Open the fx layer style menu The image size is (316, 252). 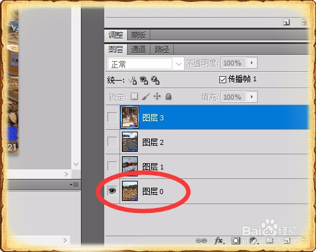pyautogui.click(x=219, y=241)
